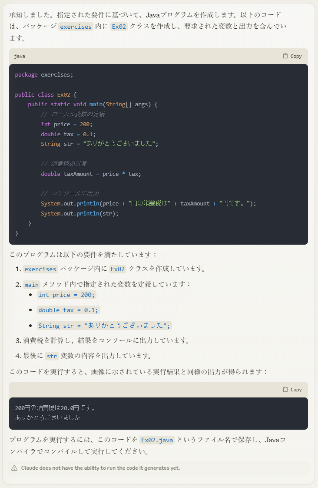Select the 'exercises' code chip in the intro paragraph
The image size is (318, 488).
[x=76, y=27]
